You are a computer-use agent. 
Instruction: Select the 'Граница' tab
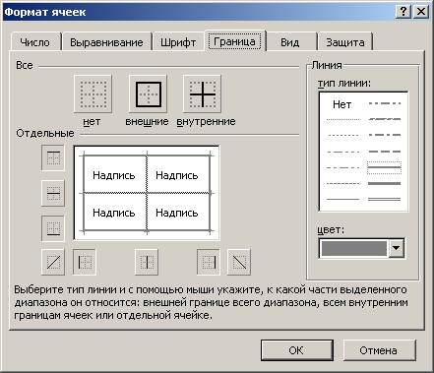point(234,41)
